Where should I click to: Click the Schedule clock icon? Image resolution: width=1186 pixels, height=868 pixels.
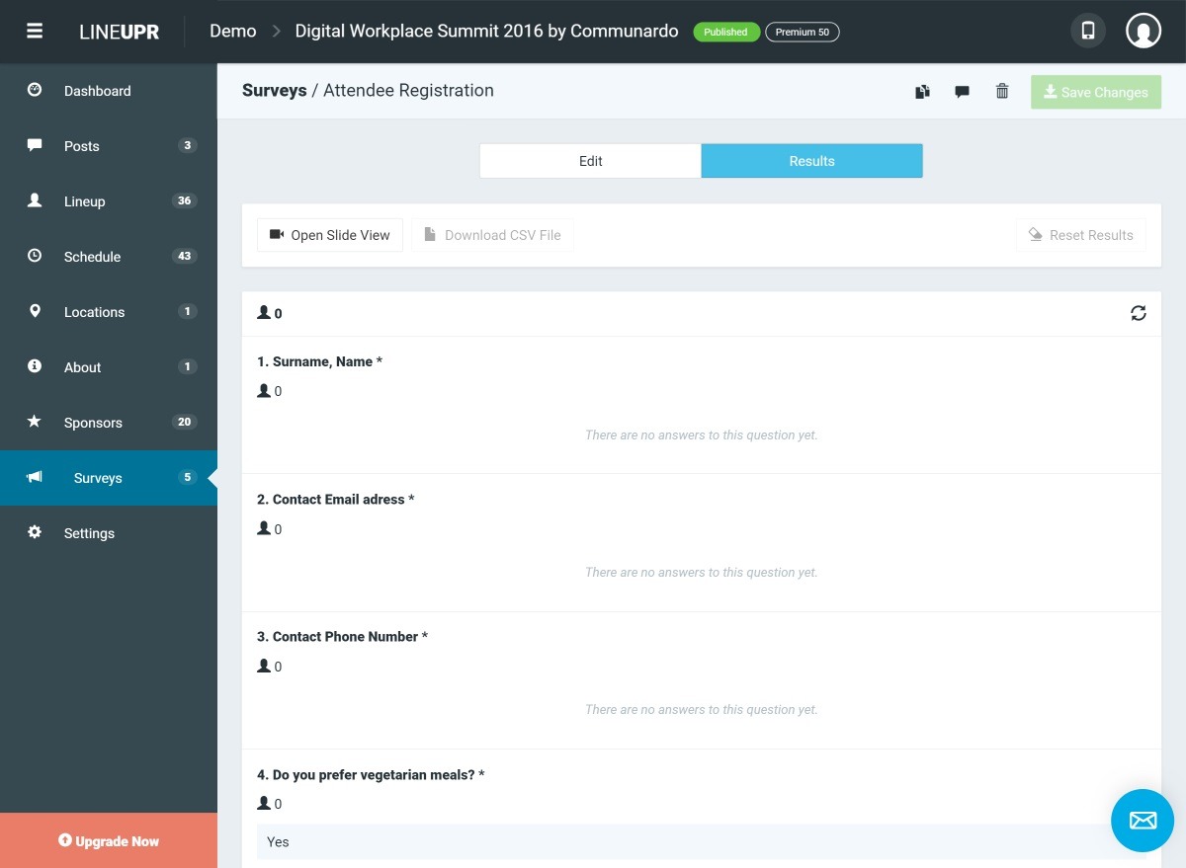34,257
